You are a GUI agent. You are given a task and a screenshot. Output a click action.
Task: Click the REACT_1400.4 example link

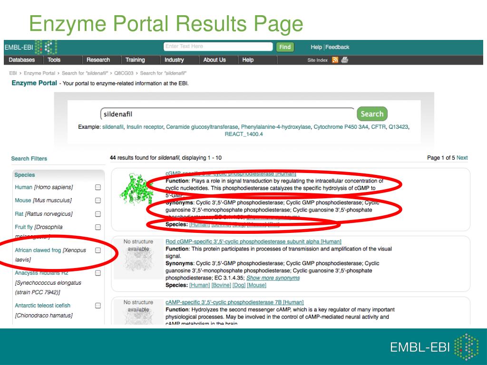point(244,134)
